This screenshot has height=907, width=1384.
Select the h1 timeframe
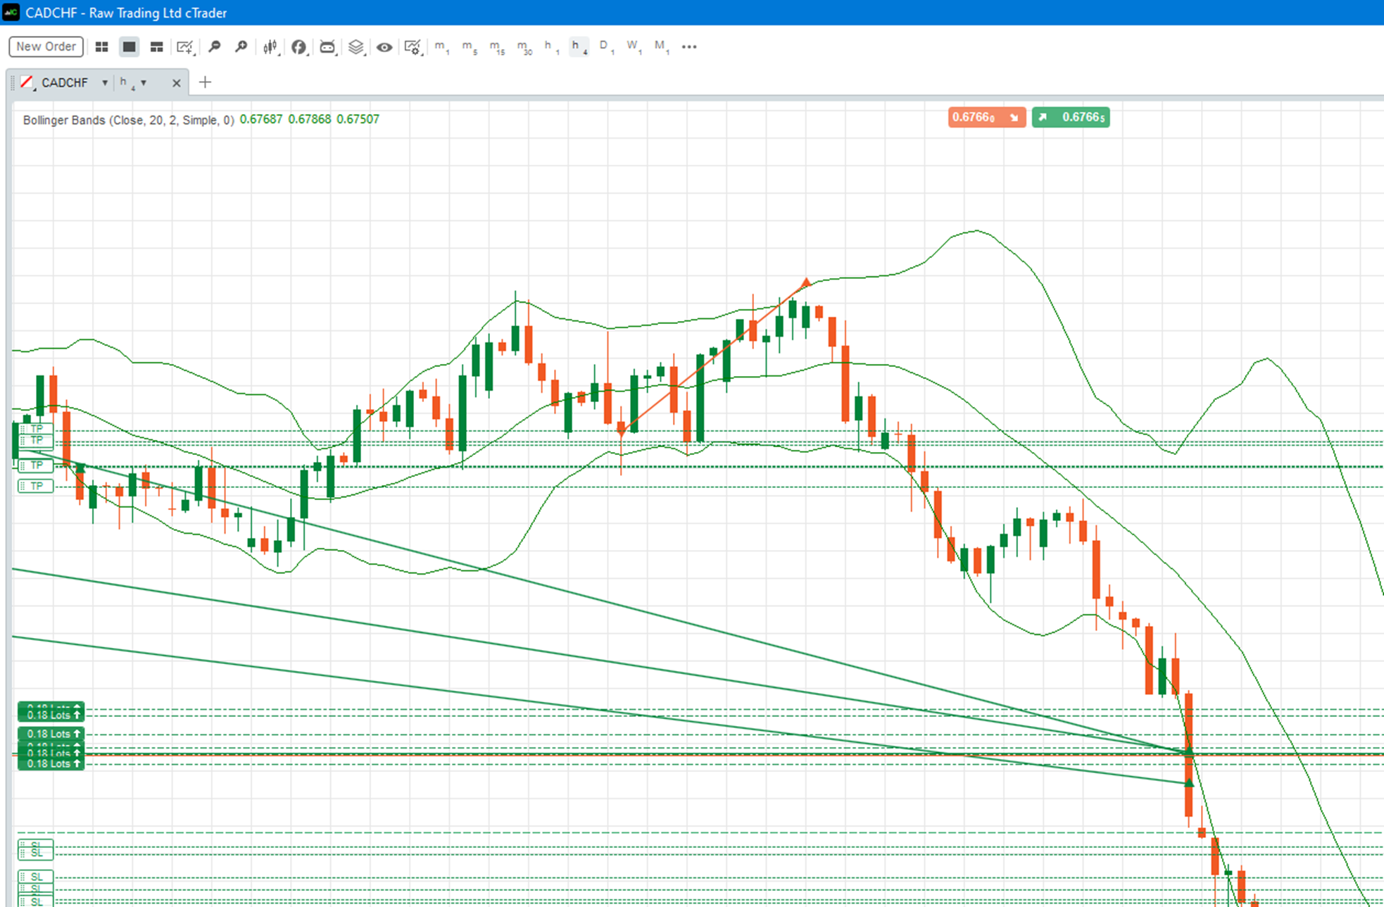coord(551,46)
